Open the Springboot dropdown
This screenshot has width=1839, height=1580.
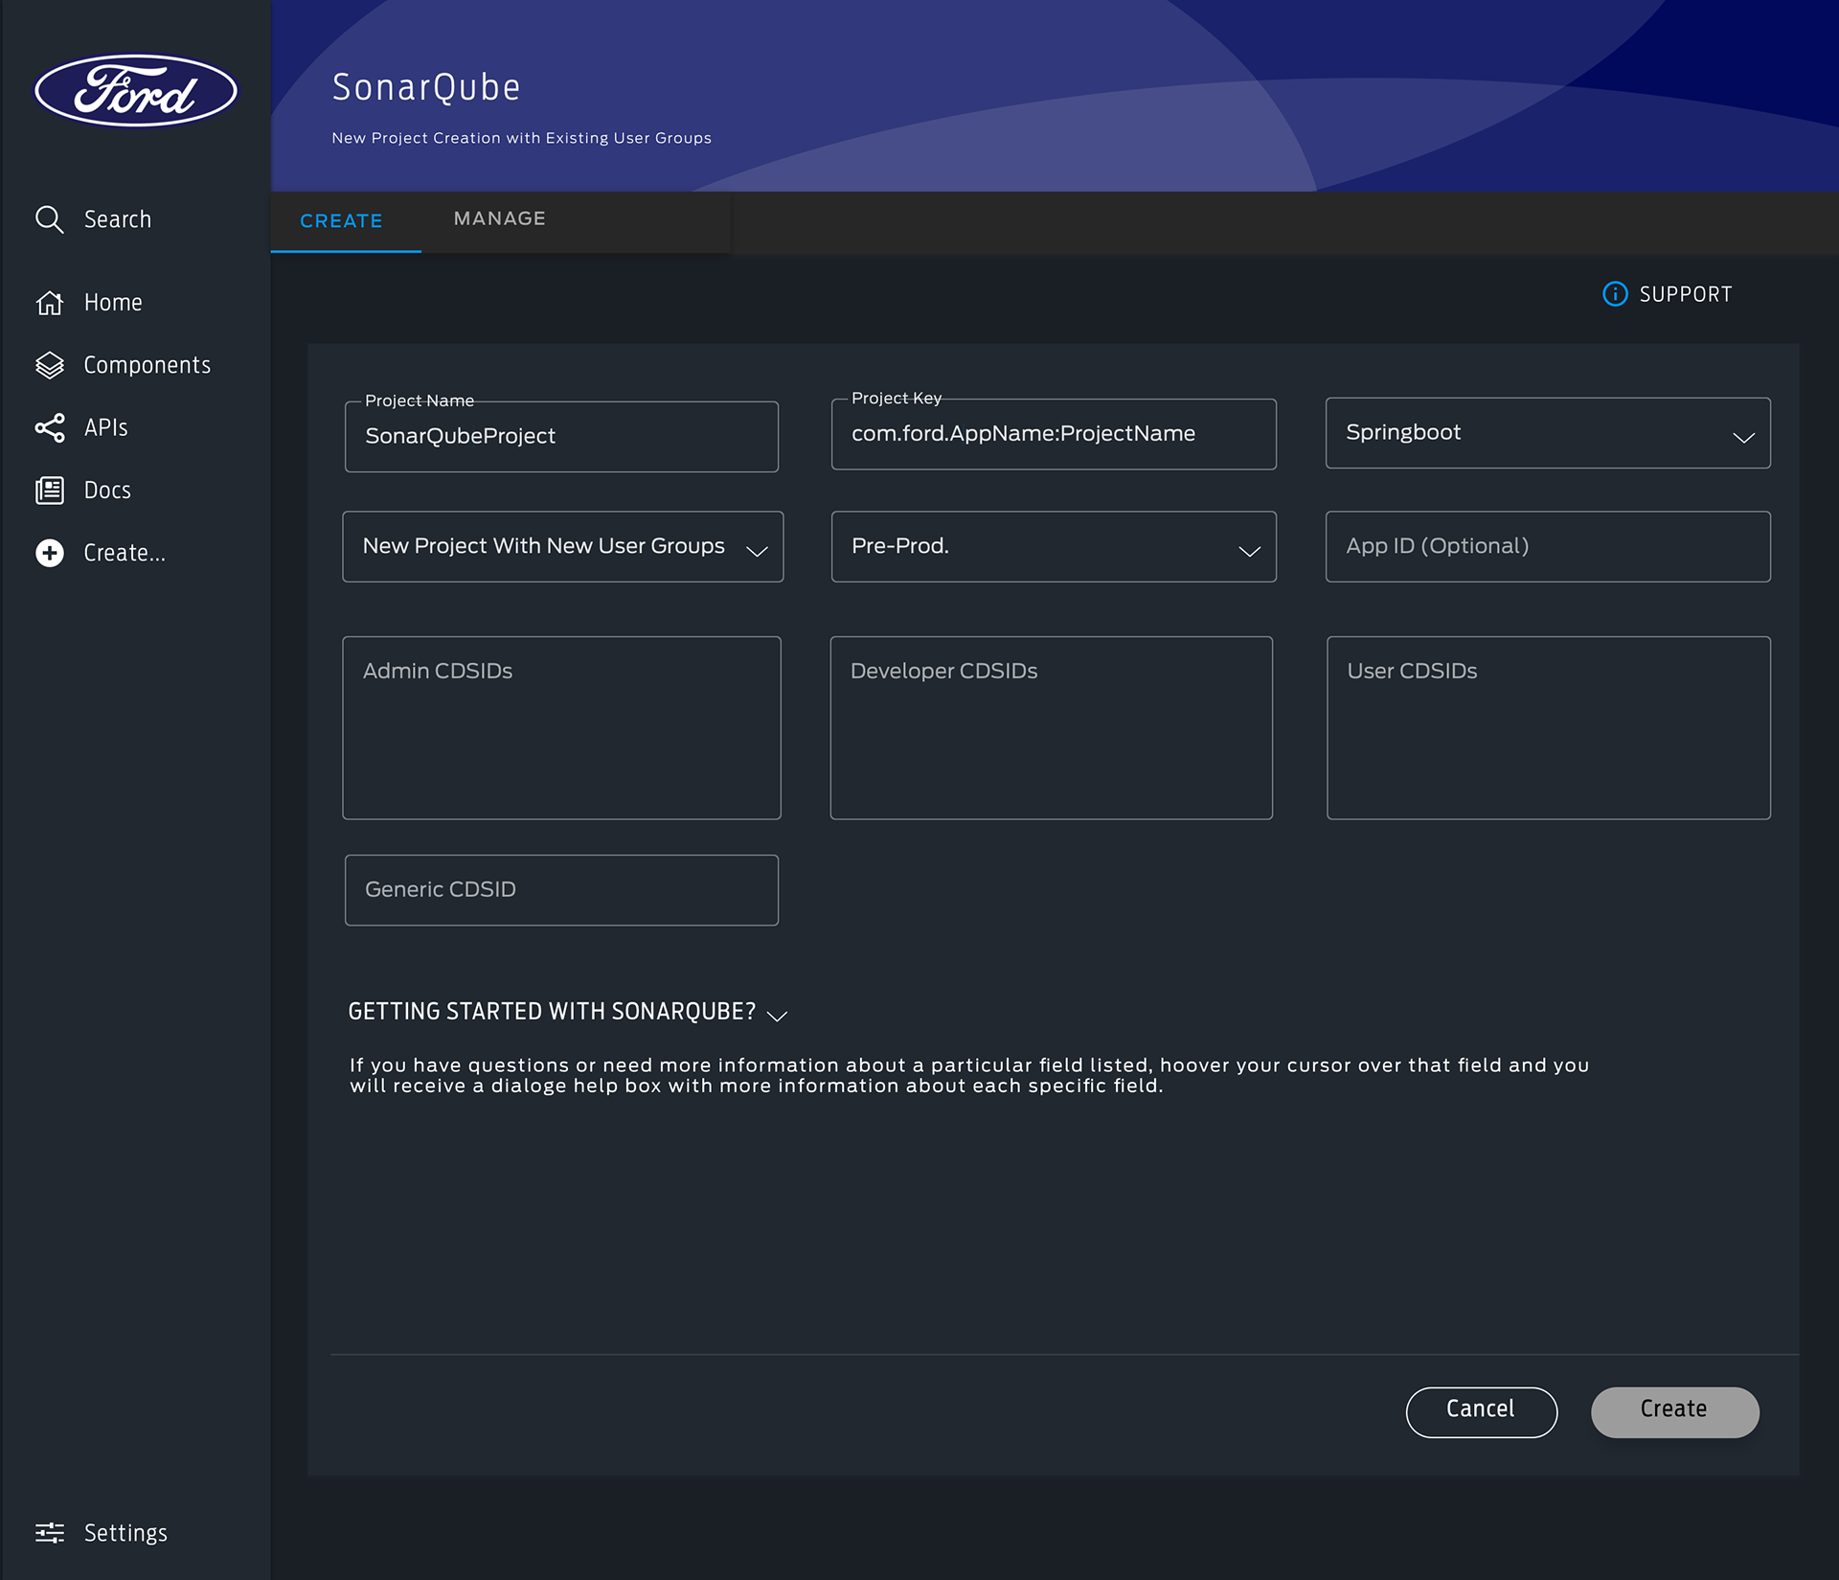click(1548, 433)
